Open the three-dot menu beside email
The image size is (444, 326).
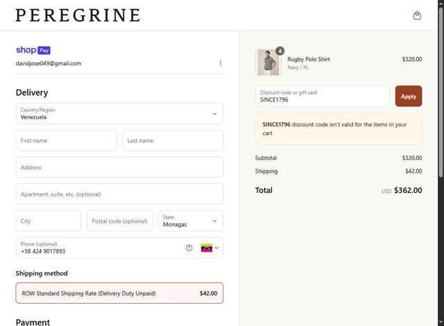click(221, 63)
